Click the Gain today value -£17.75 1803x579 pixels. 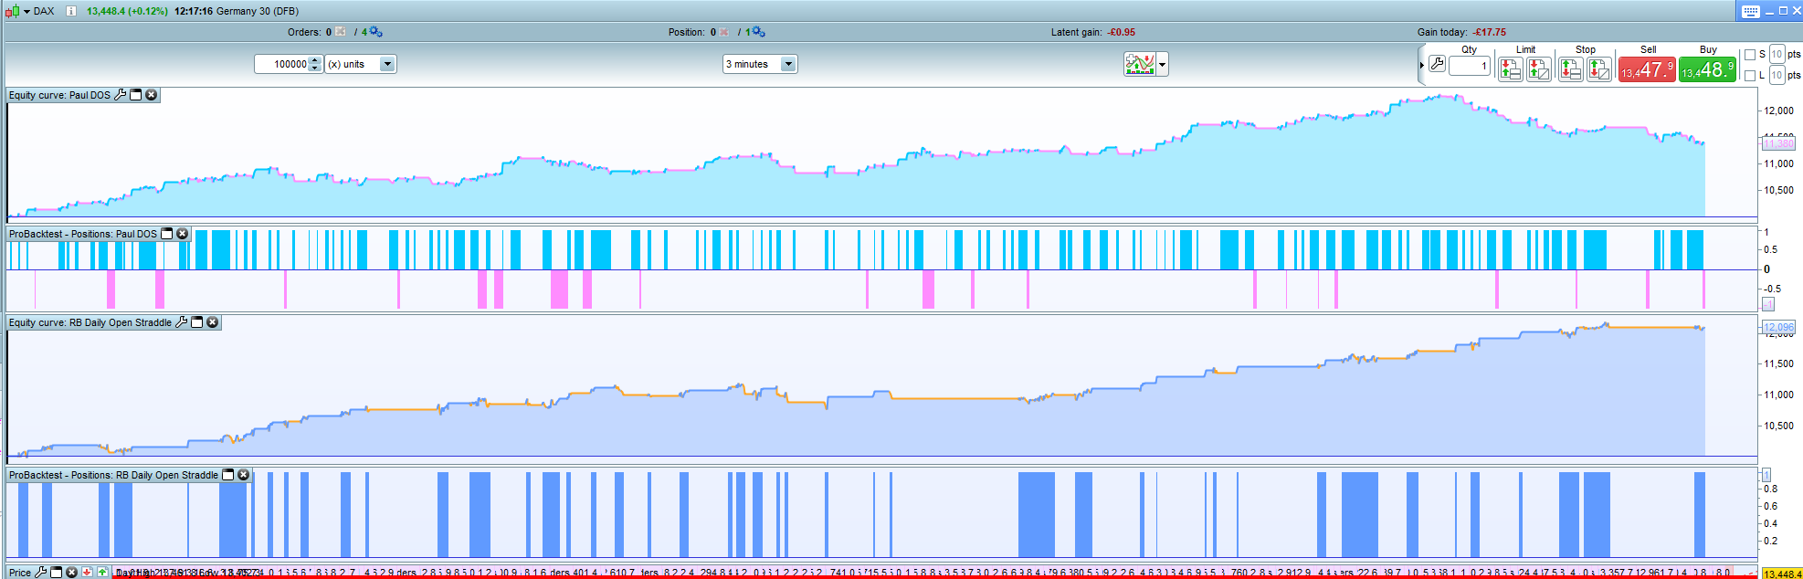pos(1490,32)
